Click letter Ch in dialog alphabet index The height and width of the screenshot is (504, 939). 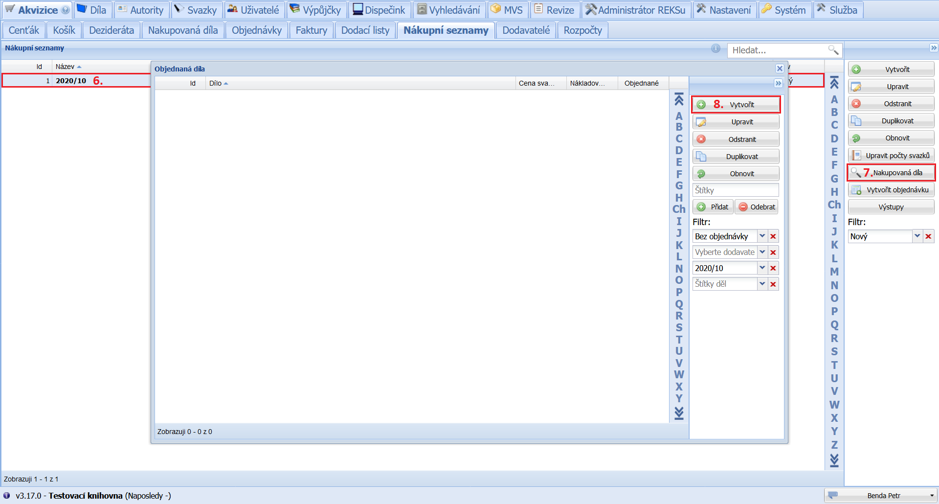pyautogui.click(x=679, y=209)
